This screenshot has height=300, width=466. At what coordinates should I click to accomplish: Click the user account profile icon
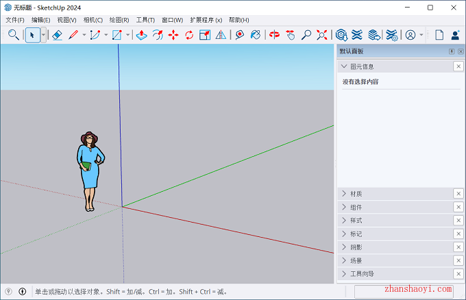pyautogui.click(x=410, y=35)
